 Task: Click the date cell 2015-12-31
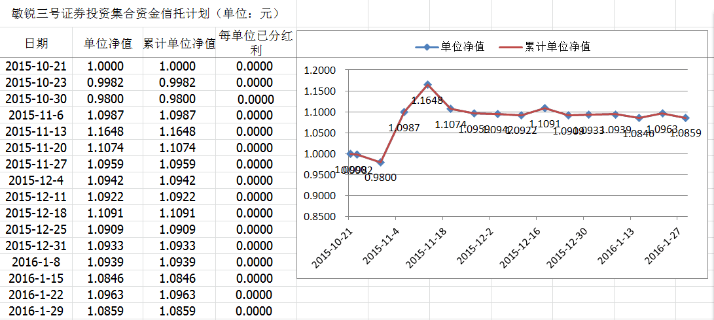click(36, 246)
